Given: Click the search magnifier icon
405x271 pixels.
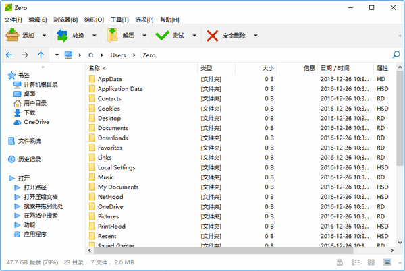Looking at the screenshot, I should click(396, 55).
